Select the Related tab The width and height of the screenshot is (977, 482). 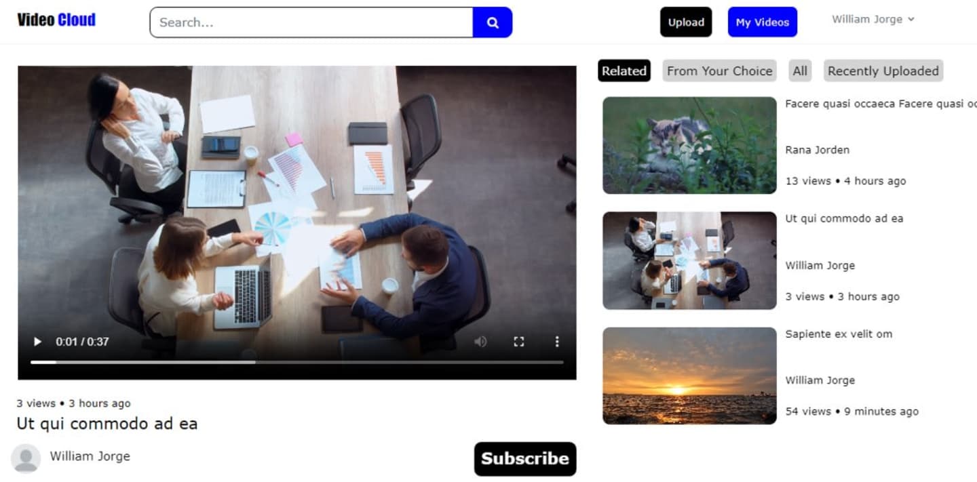[624, 71]
